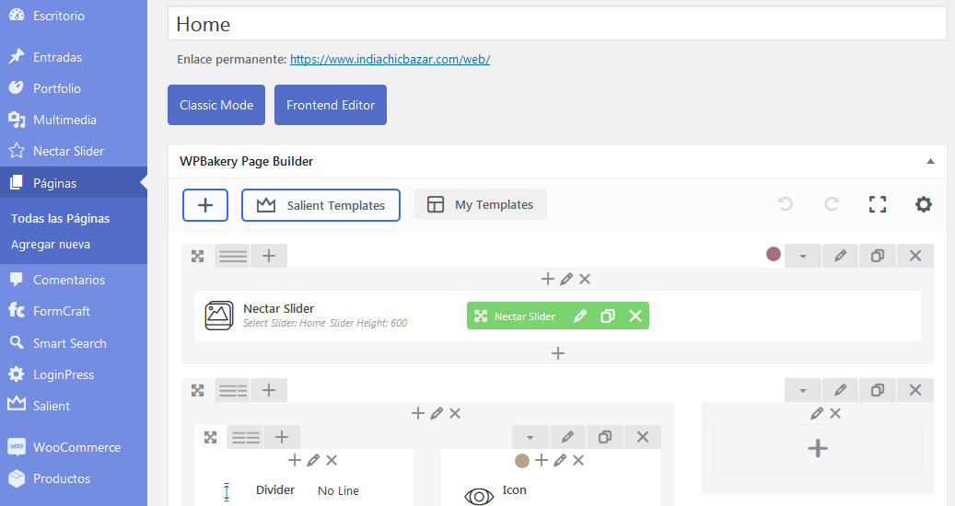The height and width of the screenshot is (506, 955).
Task: Open second row dropdown arrow
Action: 803,390
